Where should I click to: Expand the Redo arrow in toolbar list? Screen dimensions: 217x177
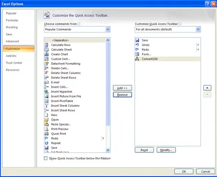coord(198,50)
